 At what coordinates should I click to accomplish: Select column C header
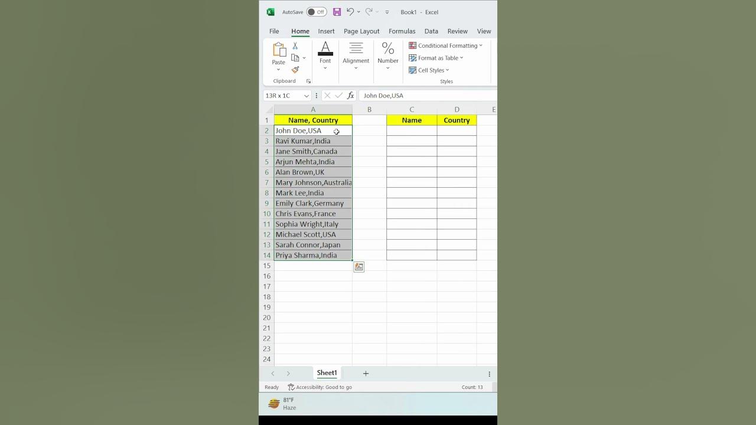click(x=412, y=110)
